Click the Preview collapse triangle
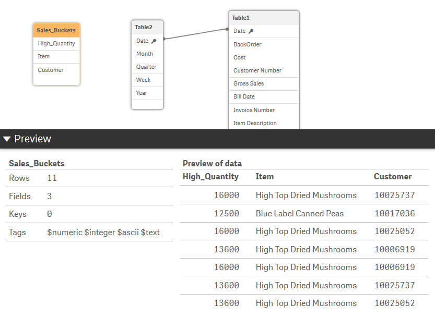This screenshot has height=318, width=435. pyautogui.click(x=6, y=139)
